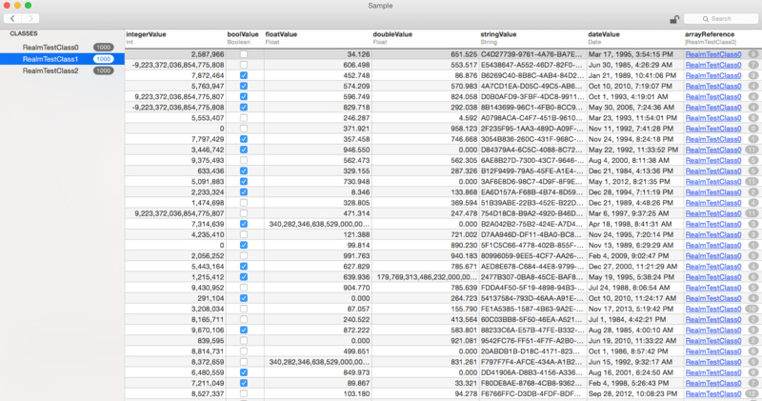Select float cell 991.763
This screenshot has width=762, height=401.
[318, 255]
